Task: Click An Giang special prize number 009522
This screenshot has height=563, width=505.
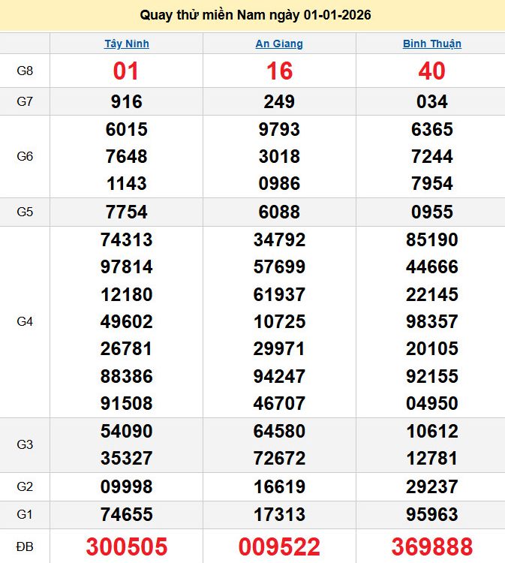Action: 279,546
